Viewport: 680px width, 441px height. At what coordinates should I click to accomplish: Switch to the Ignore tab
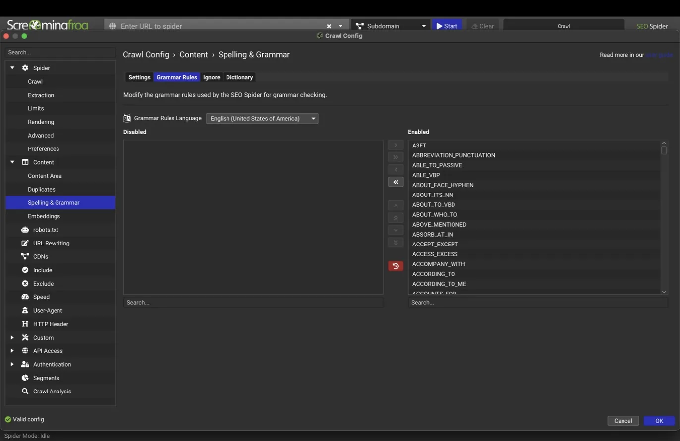[212, 77]
